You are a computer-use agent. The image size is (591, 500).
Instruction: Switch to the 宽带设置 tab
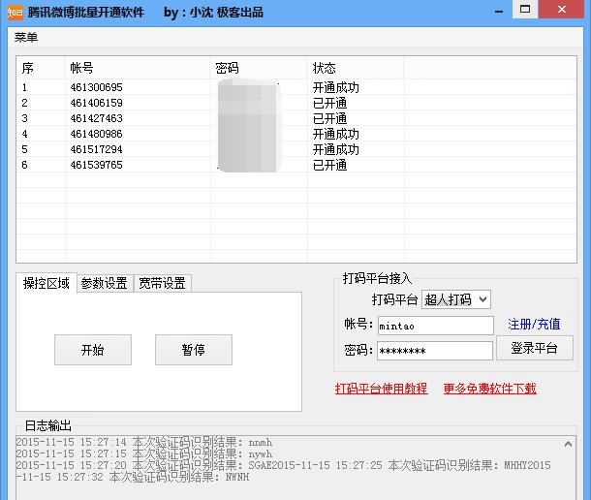tap(162, 283)
